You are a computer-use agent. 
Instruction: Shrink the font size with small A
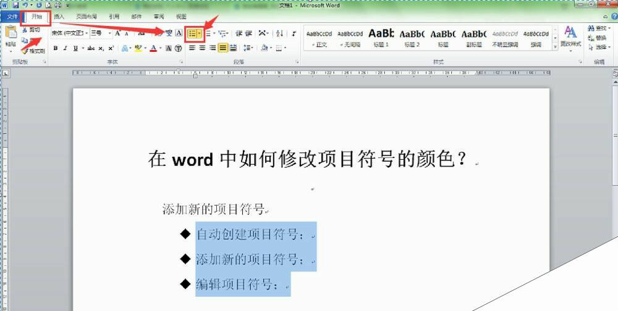[x=127, y=34]
